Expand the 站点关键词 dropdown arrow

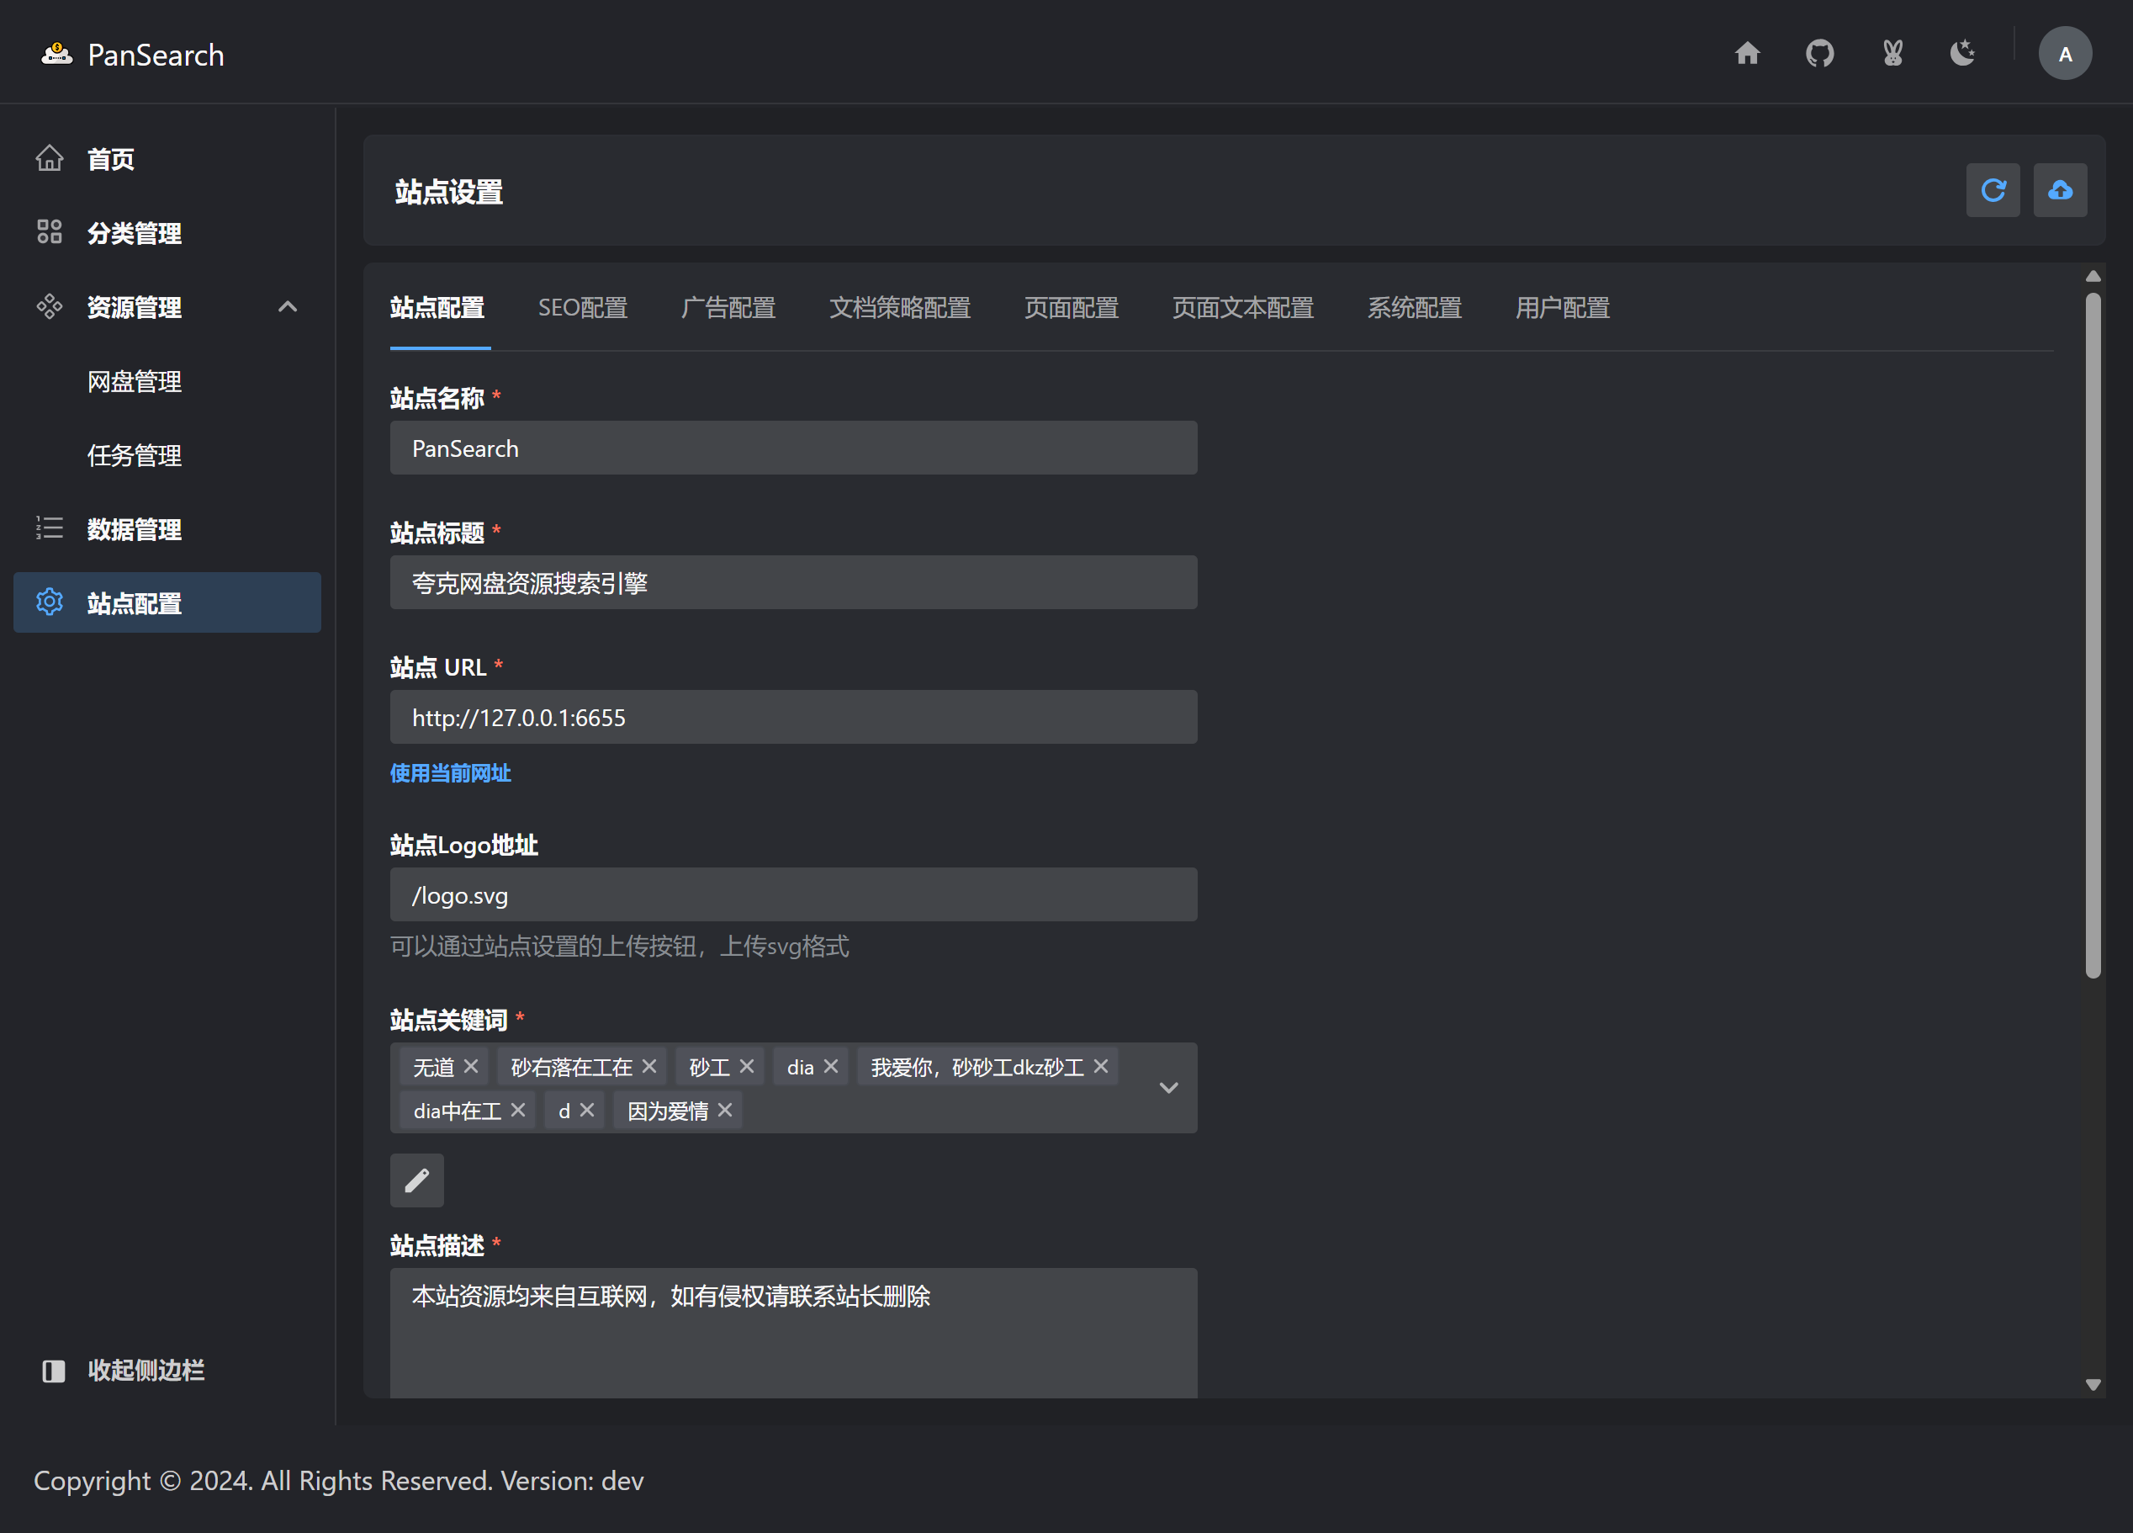pyautogui.click(x=1168, y=1088)
